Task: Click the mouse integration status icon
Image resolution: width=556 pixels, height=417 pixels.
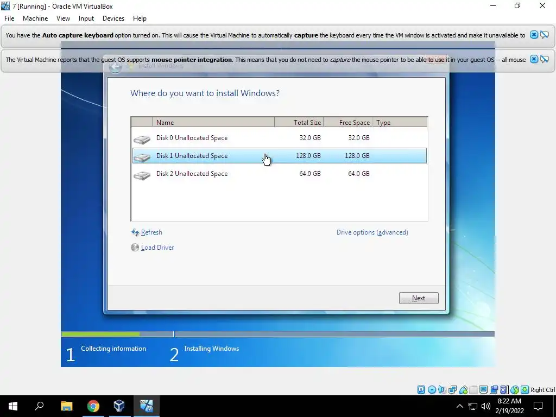Action: click(x=515, y=390)
